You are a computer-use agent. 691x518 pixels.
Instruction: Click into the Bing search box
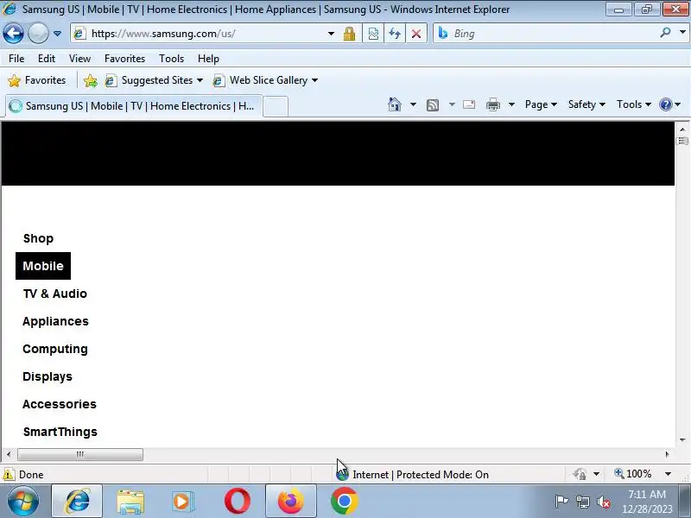[x=547, y=34]
